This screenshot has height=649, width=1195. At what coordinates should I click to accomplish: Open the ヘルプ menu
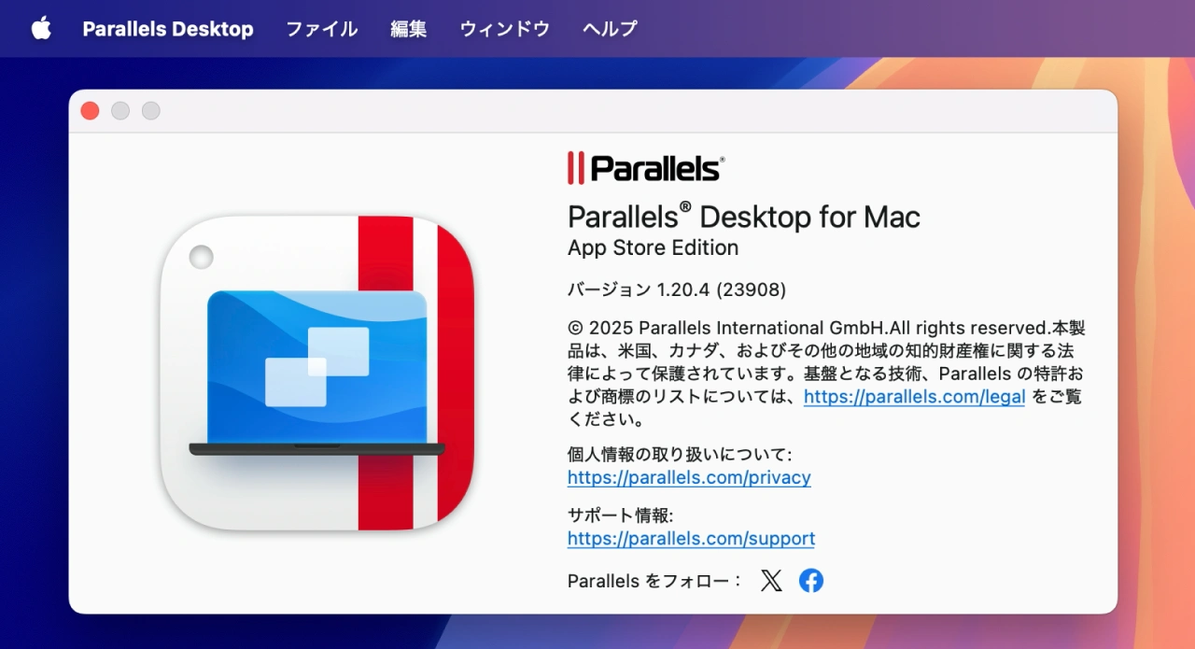609,29
